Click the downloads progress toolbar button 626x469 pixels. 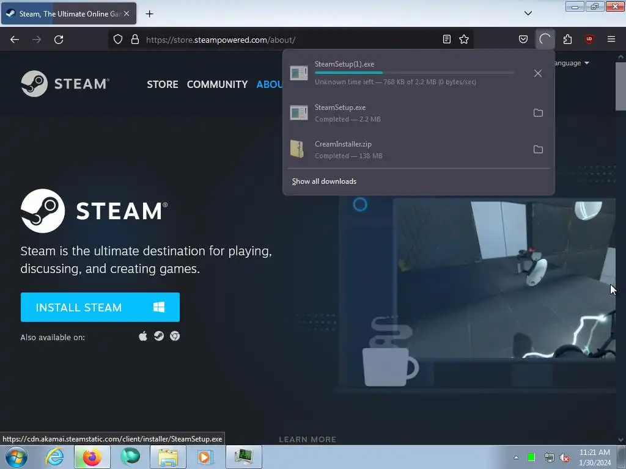(x=545, y=39)
